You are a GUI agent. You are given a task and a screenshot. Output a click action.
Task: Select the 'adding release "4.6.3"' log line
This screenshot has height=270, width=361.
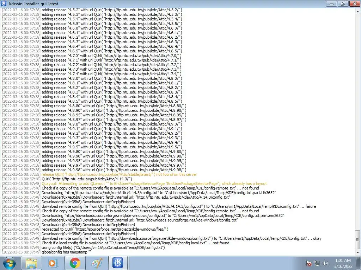pyautogui.click(x=92, y=42)
